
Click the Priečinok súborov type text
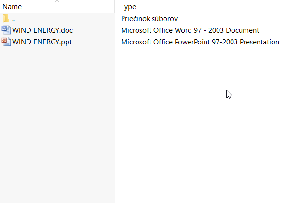tap(149, 19)
